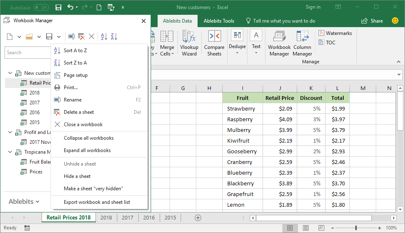Add a new sheet with plus button
405x233 pixels.
pyautogui.click(x=198, y=218)
